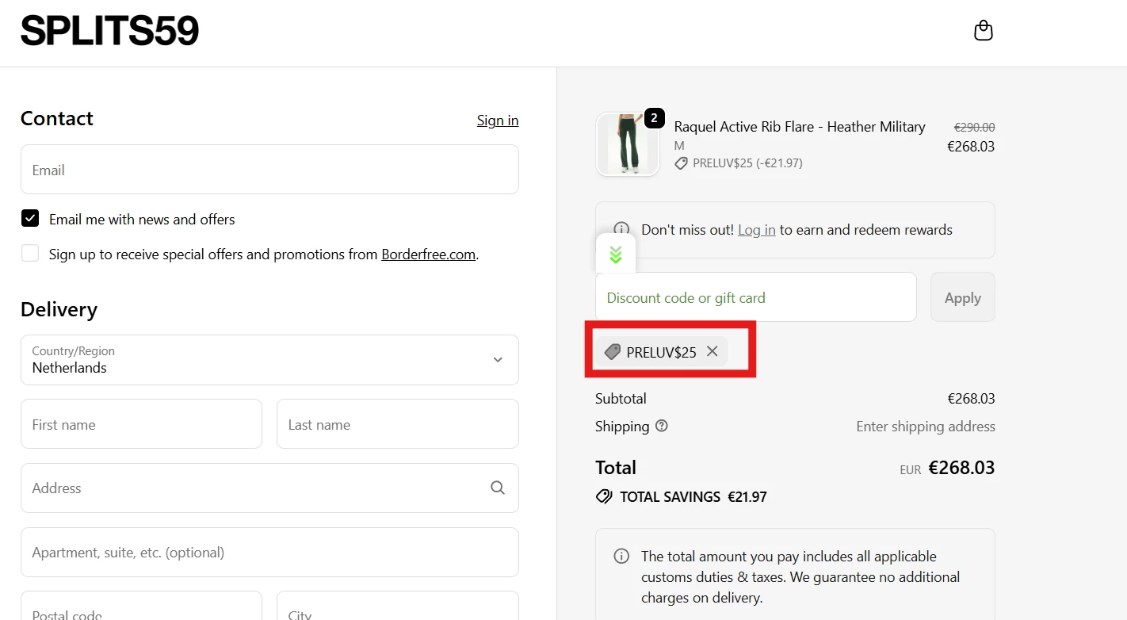This screenshot has width=1127, height=620.
Task: Click the total savings tag icon
Action: pos(604,497)
